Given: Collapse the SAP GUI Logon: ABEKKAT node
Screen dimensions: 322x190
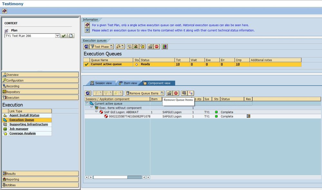Looking at the screenshot, I should tap(96, 112).
